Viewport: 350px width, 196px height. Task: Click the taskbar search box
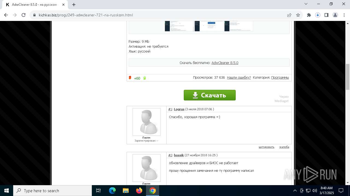coord(52,191)
